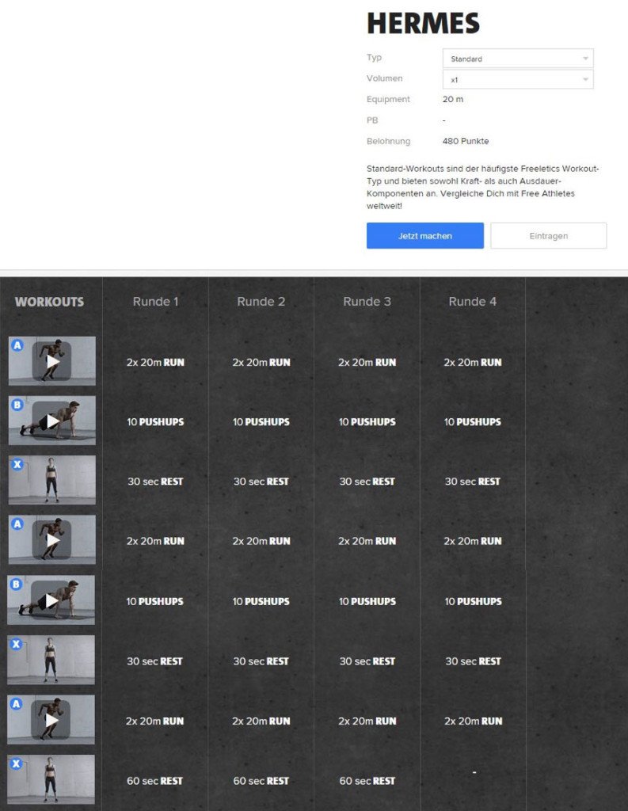Click 60 sec REST cell in Runde 2
Image resolution: width=628 pixels, height=811 pixels.
pos(261,781)
